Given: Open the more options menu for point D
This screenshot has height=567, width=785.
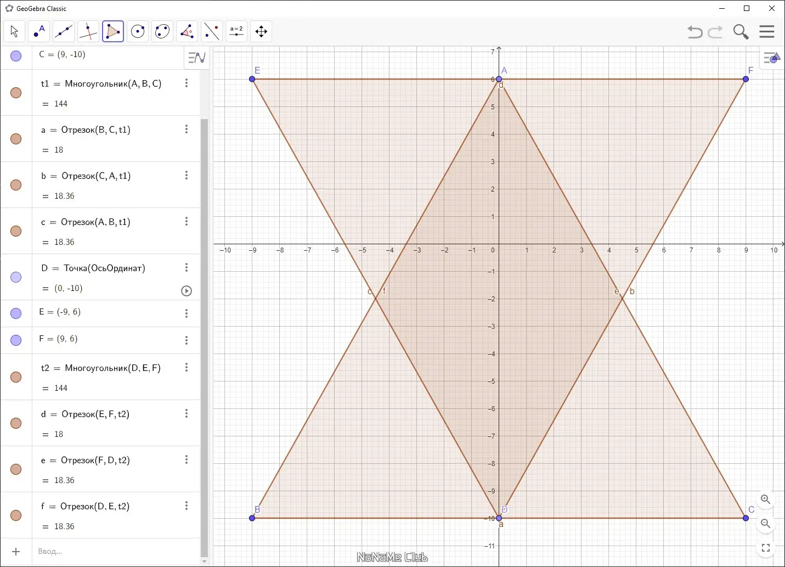Looking at the screenshot, I should pyautogui.click(x=187, y=267).
